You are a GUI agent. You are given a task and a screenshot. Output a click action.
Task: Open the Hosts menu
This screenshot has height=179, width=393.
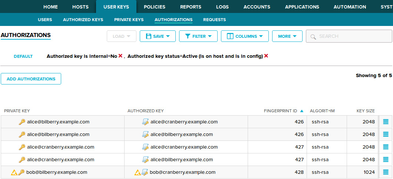80,7
